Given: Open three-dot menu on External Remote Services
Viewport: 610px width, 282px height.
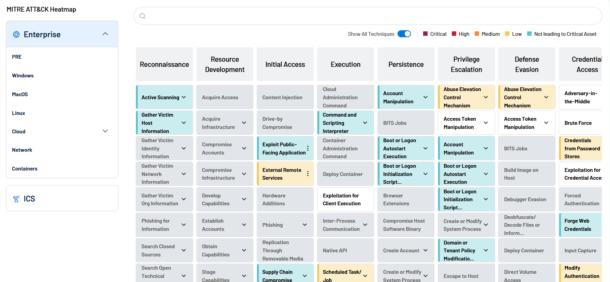Looking at the screenshot, I should coord(308,174).
